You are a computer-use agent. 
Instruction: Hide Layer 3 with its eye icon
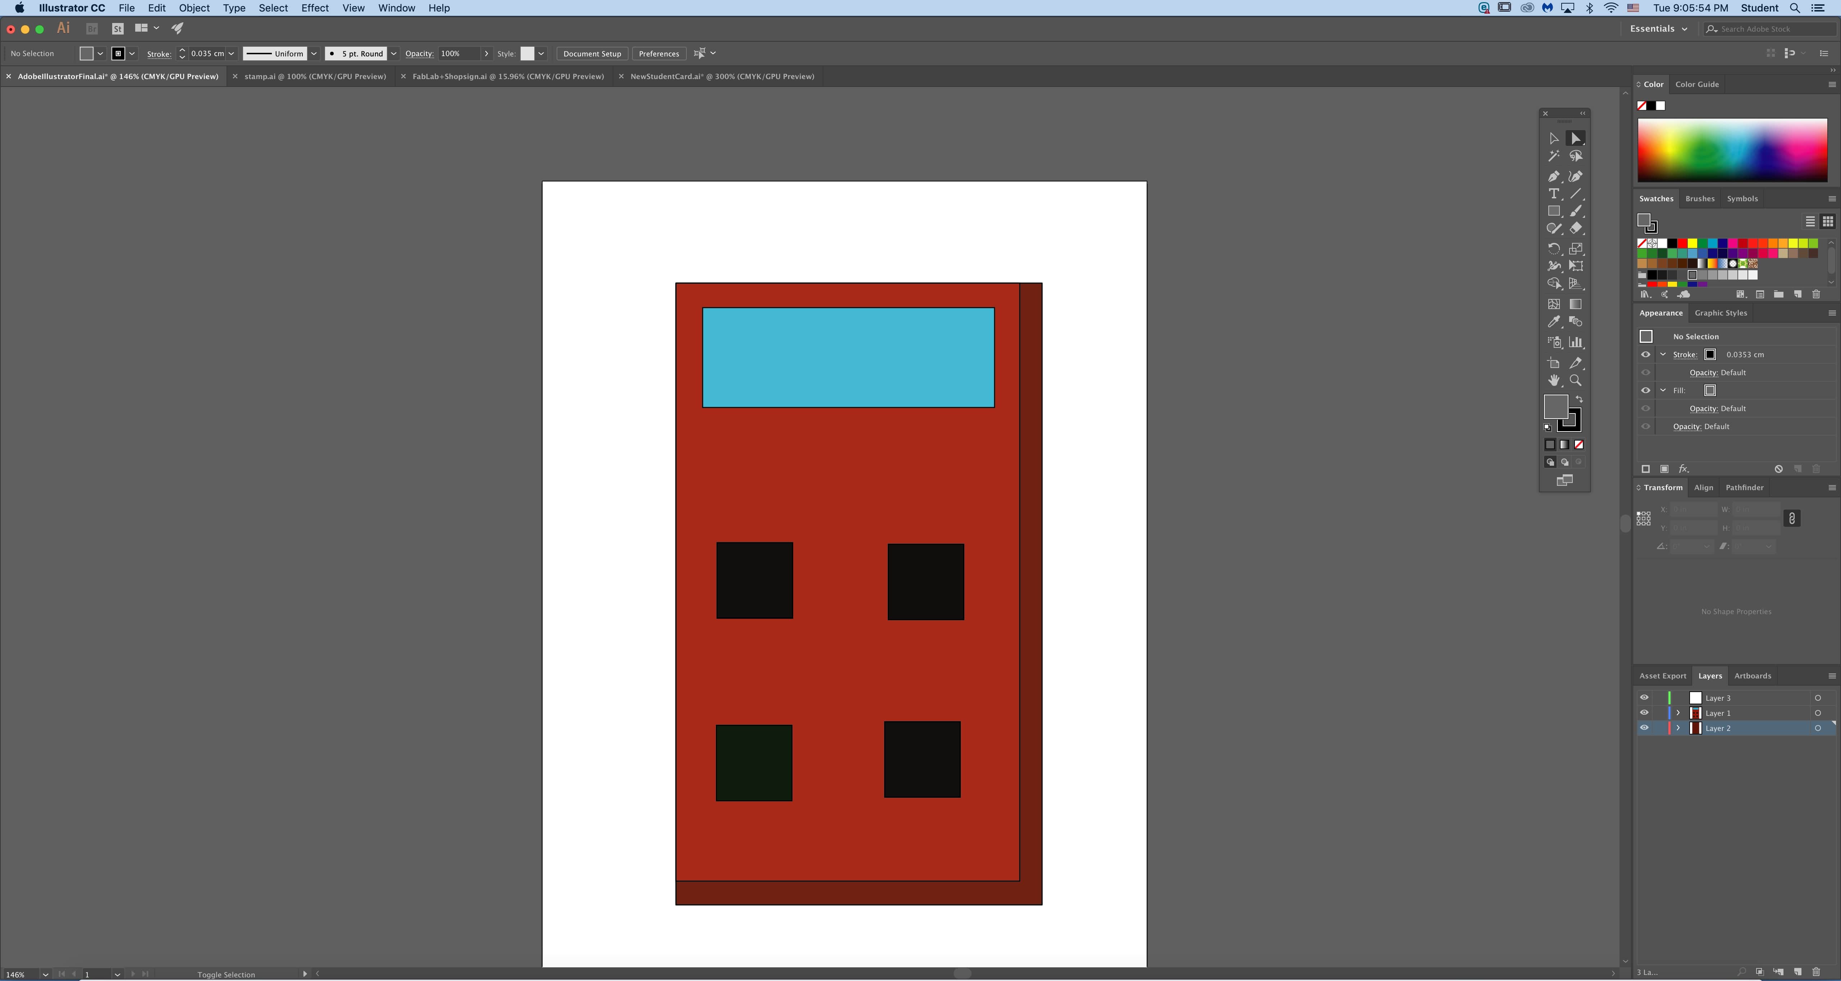pos(1644,698)
